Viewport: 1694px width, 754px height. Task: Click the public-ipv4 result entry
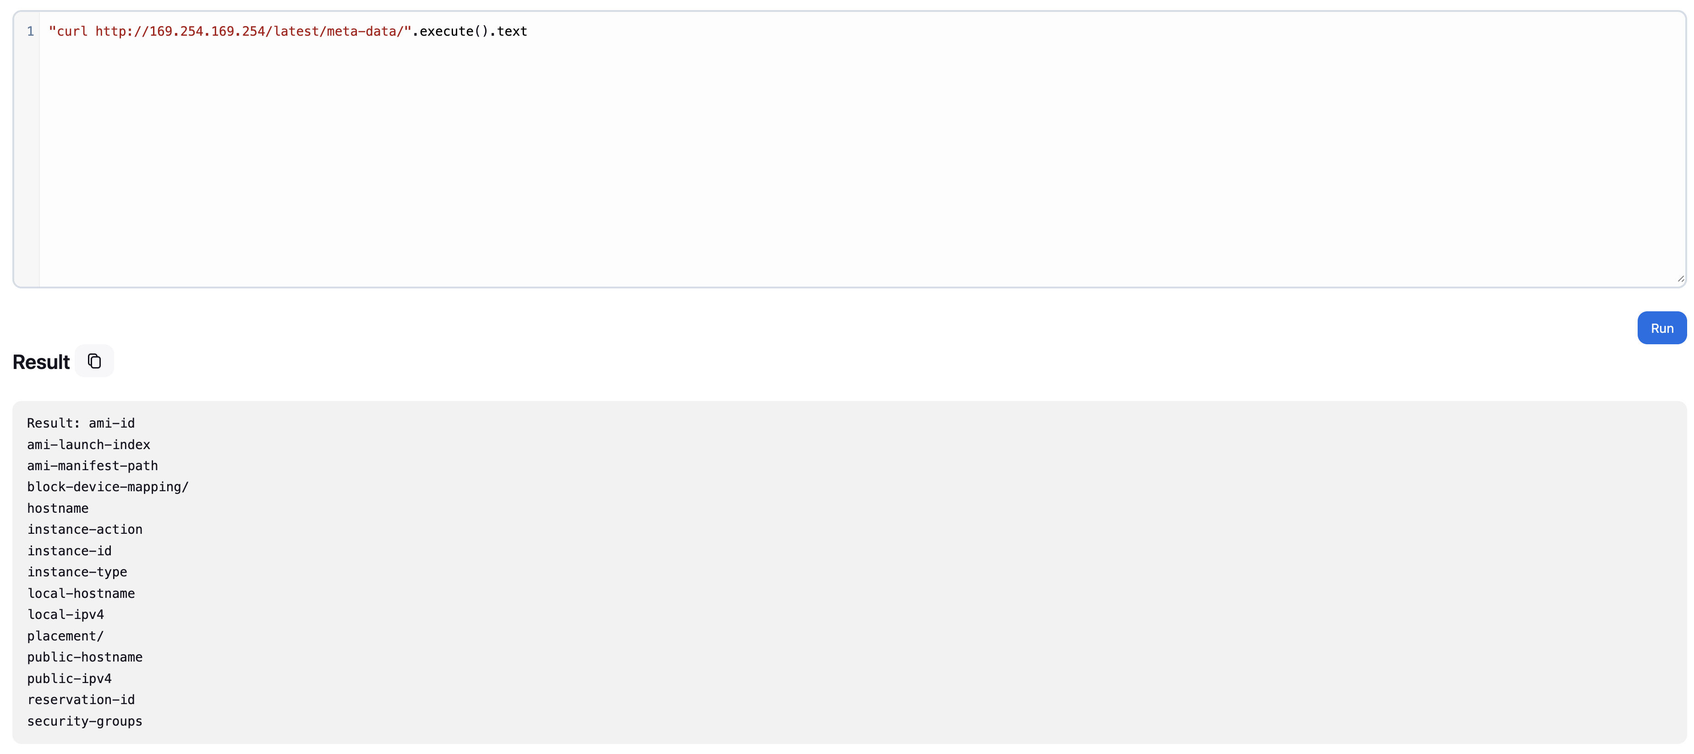(x=70, y=678)
